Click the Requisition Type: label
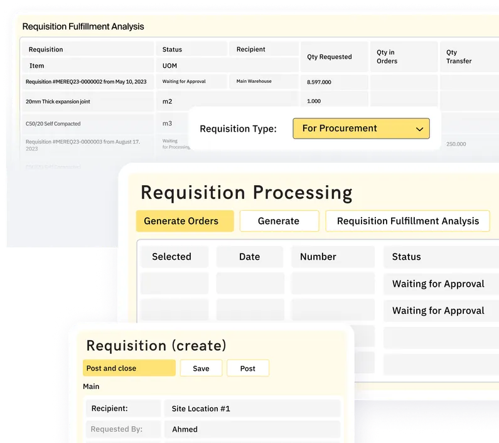Viewport: 499px width, 443px height. tap(238, 129)
